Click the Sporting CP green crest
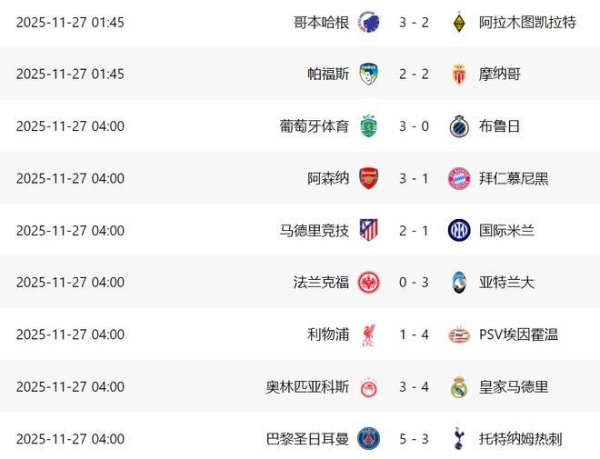This screenshot has width=600, height=459. 368,126
